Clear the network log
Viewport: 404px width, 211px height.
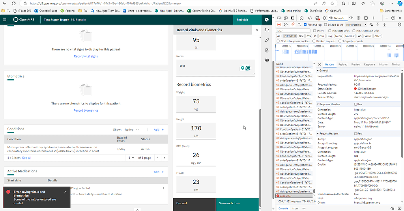point(285,24)
